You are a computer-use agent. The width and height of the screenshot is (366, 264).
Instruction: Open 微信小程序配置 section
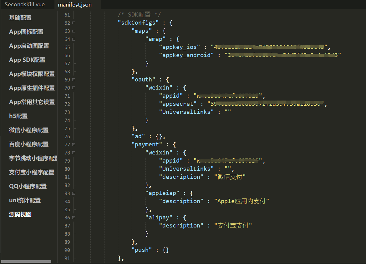pyautogui.click(x=29, y=130)
